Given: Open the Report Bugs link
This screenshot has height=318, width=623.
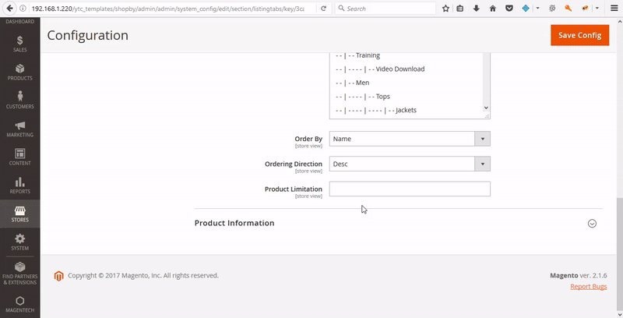Looking at the screenshot, I should (588, 287).
